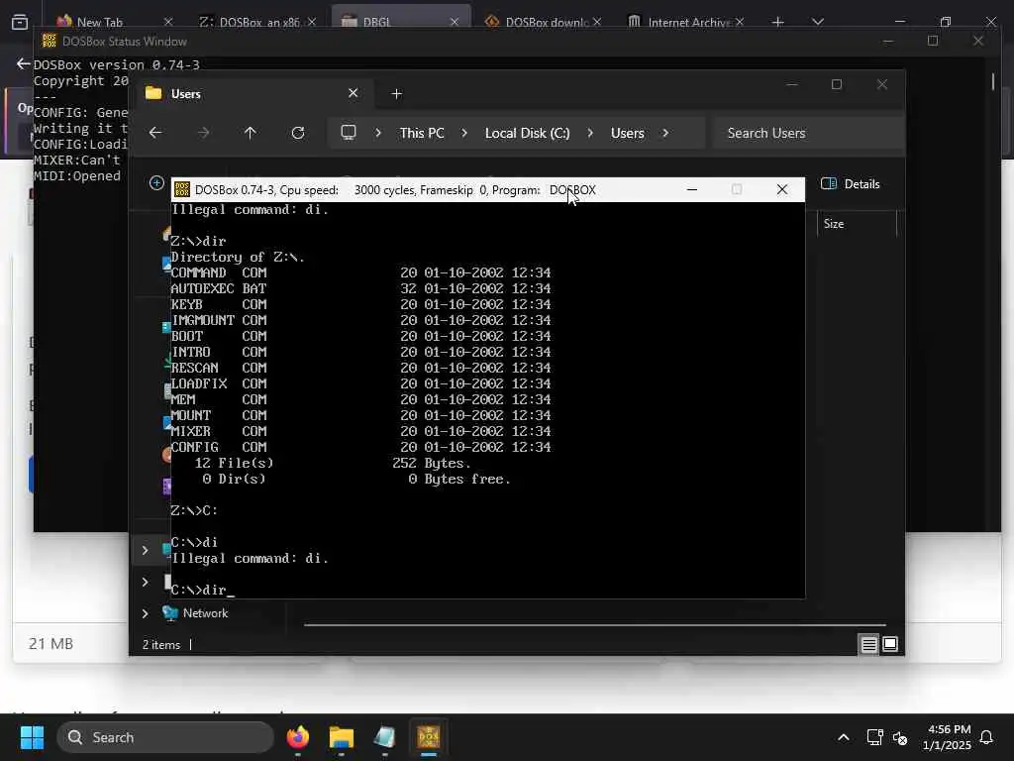Switch to DOSBox an x86 browser tab

pyautogui.click(x=258, y=22)
